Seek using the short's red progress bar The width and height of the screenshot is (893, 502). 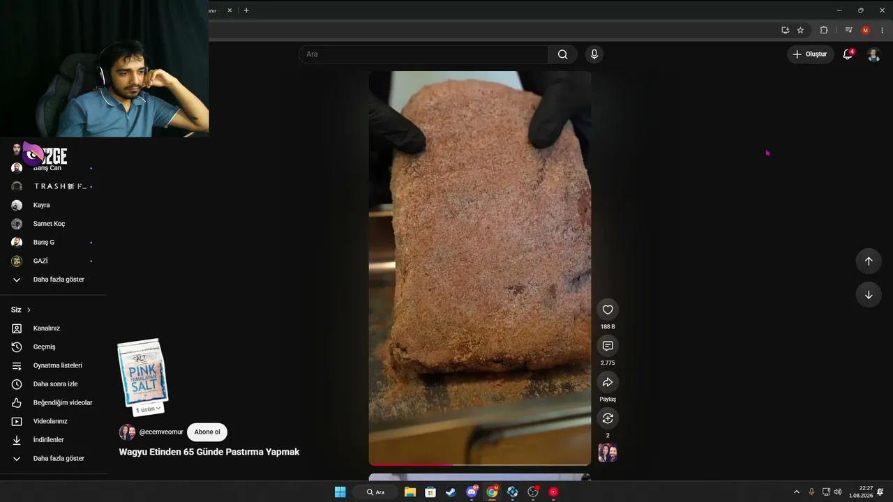[x=480, y=464]
